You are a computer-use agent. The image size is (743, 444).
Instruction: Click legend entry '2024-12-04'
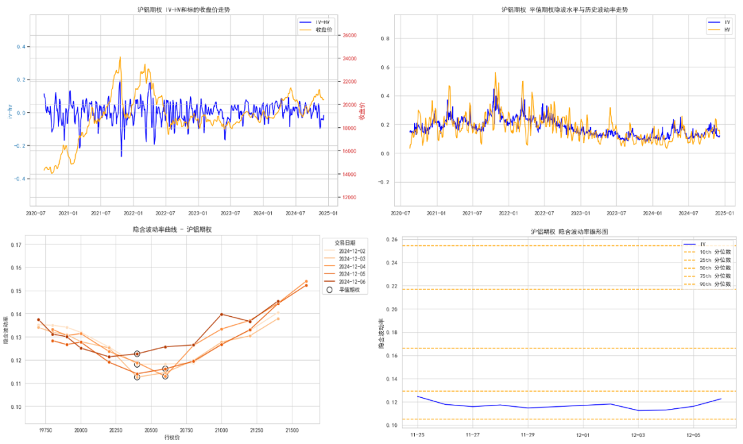(345, 267)
